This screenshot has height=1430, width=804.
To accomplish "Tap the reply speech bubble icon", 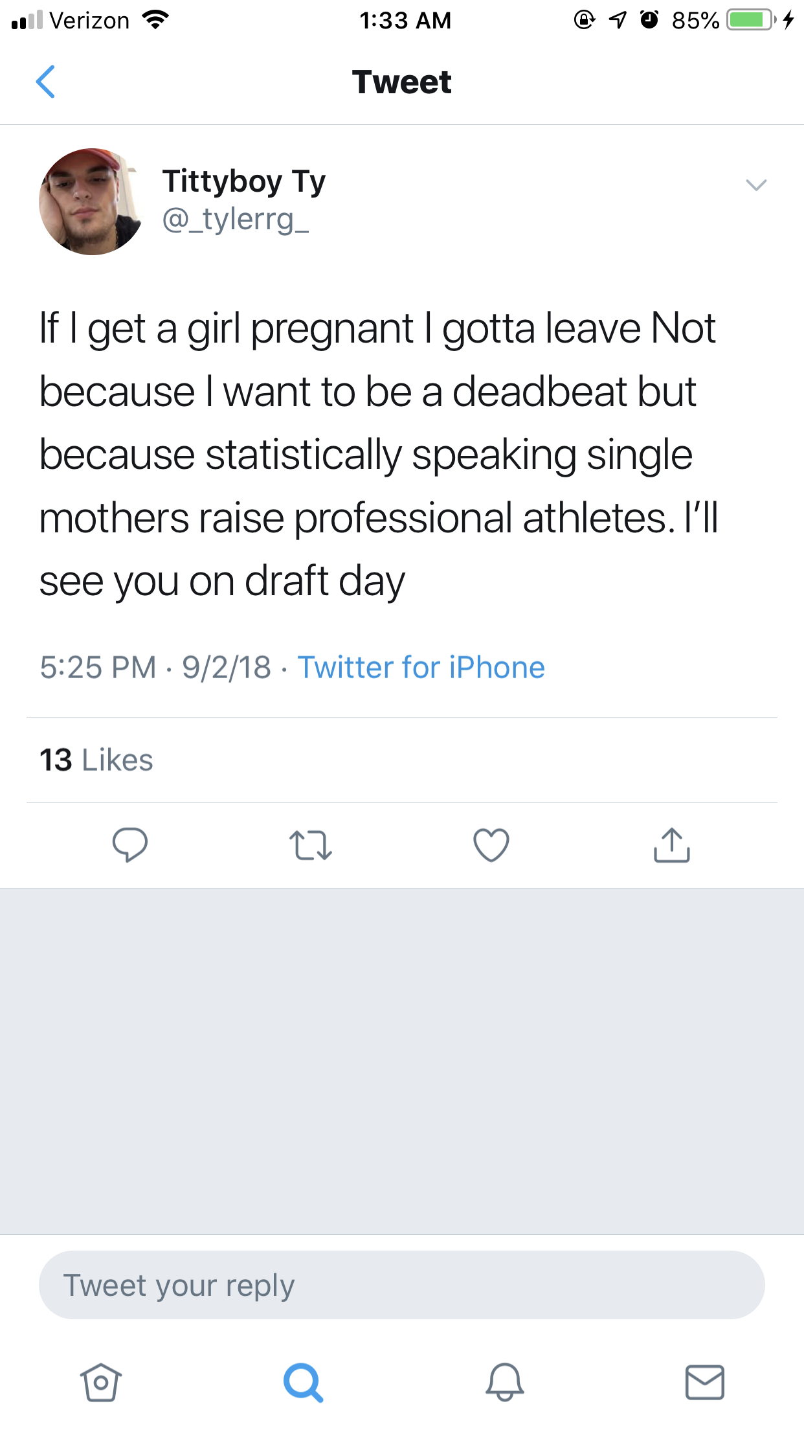I will (x=129, y=845).
